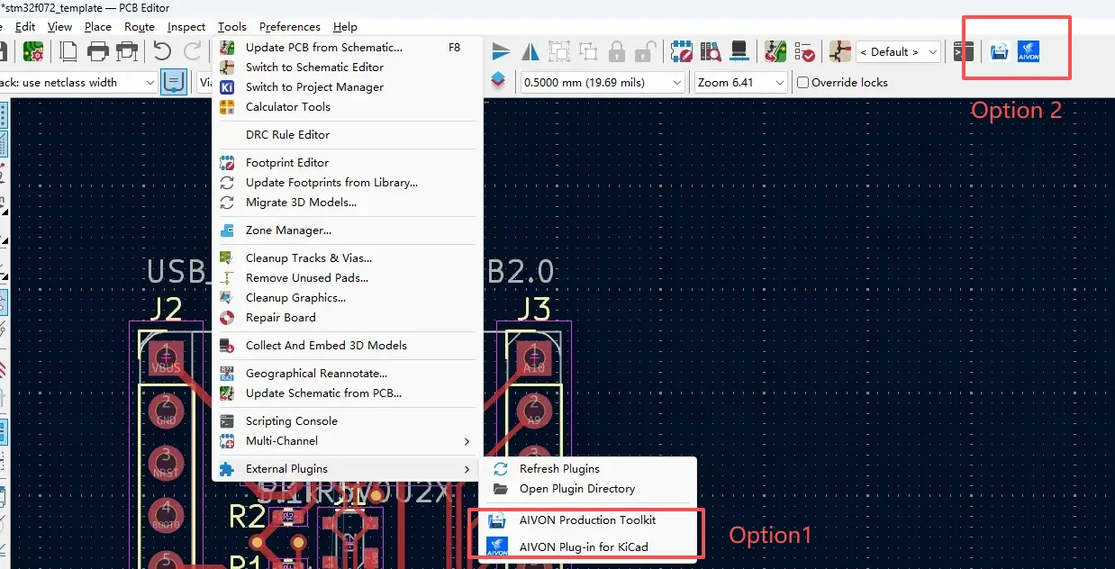Open the 0.5000 mm grid dropdown
This screenshot has height=569, width=1115.
pyautogui.click(x=603, y=82)
